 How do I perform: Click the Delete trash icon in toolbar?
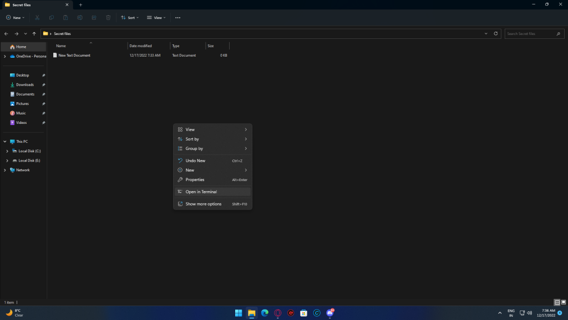pyautogui.click(x=108, y=18)
